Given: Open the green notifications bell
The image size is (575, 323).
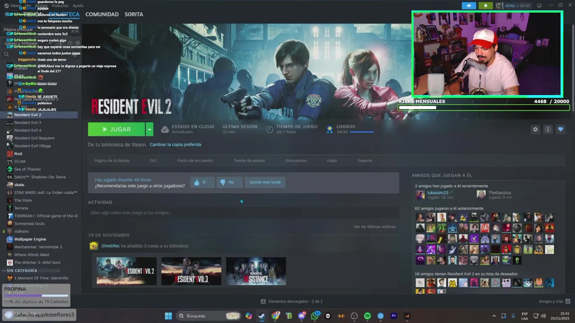Looking at the screenshot, I should click(486, 6).
